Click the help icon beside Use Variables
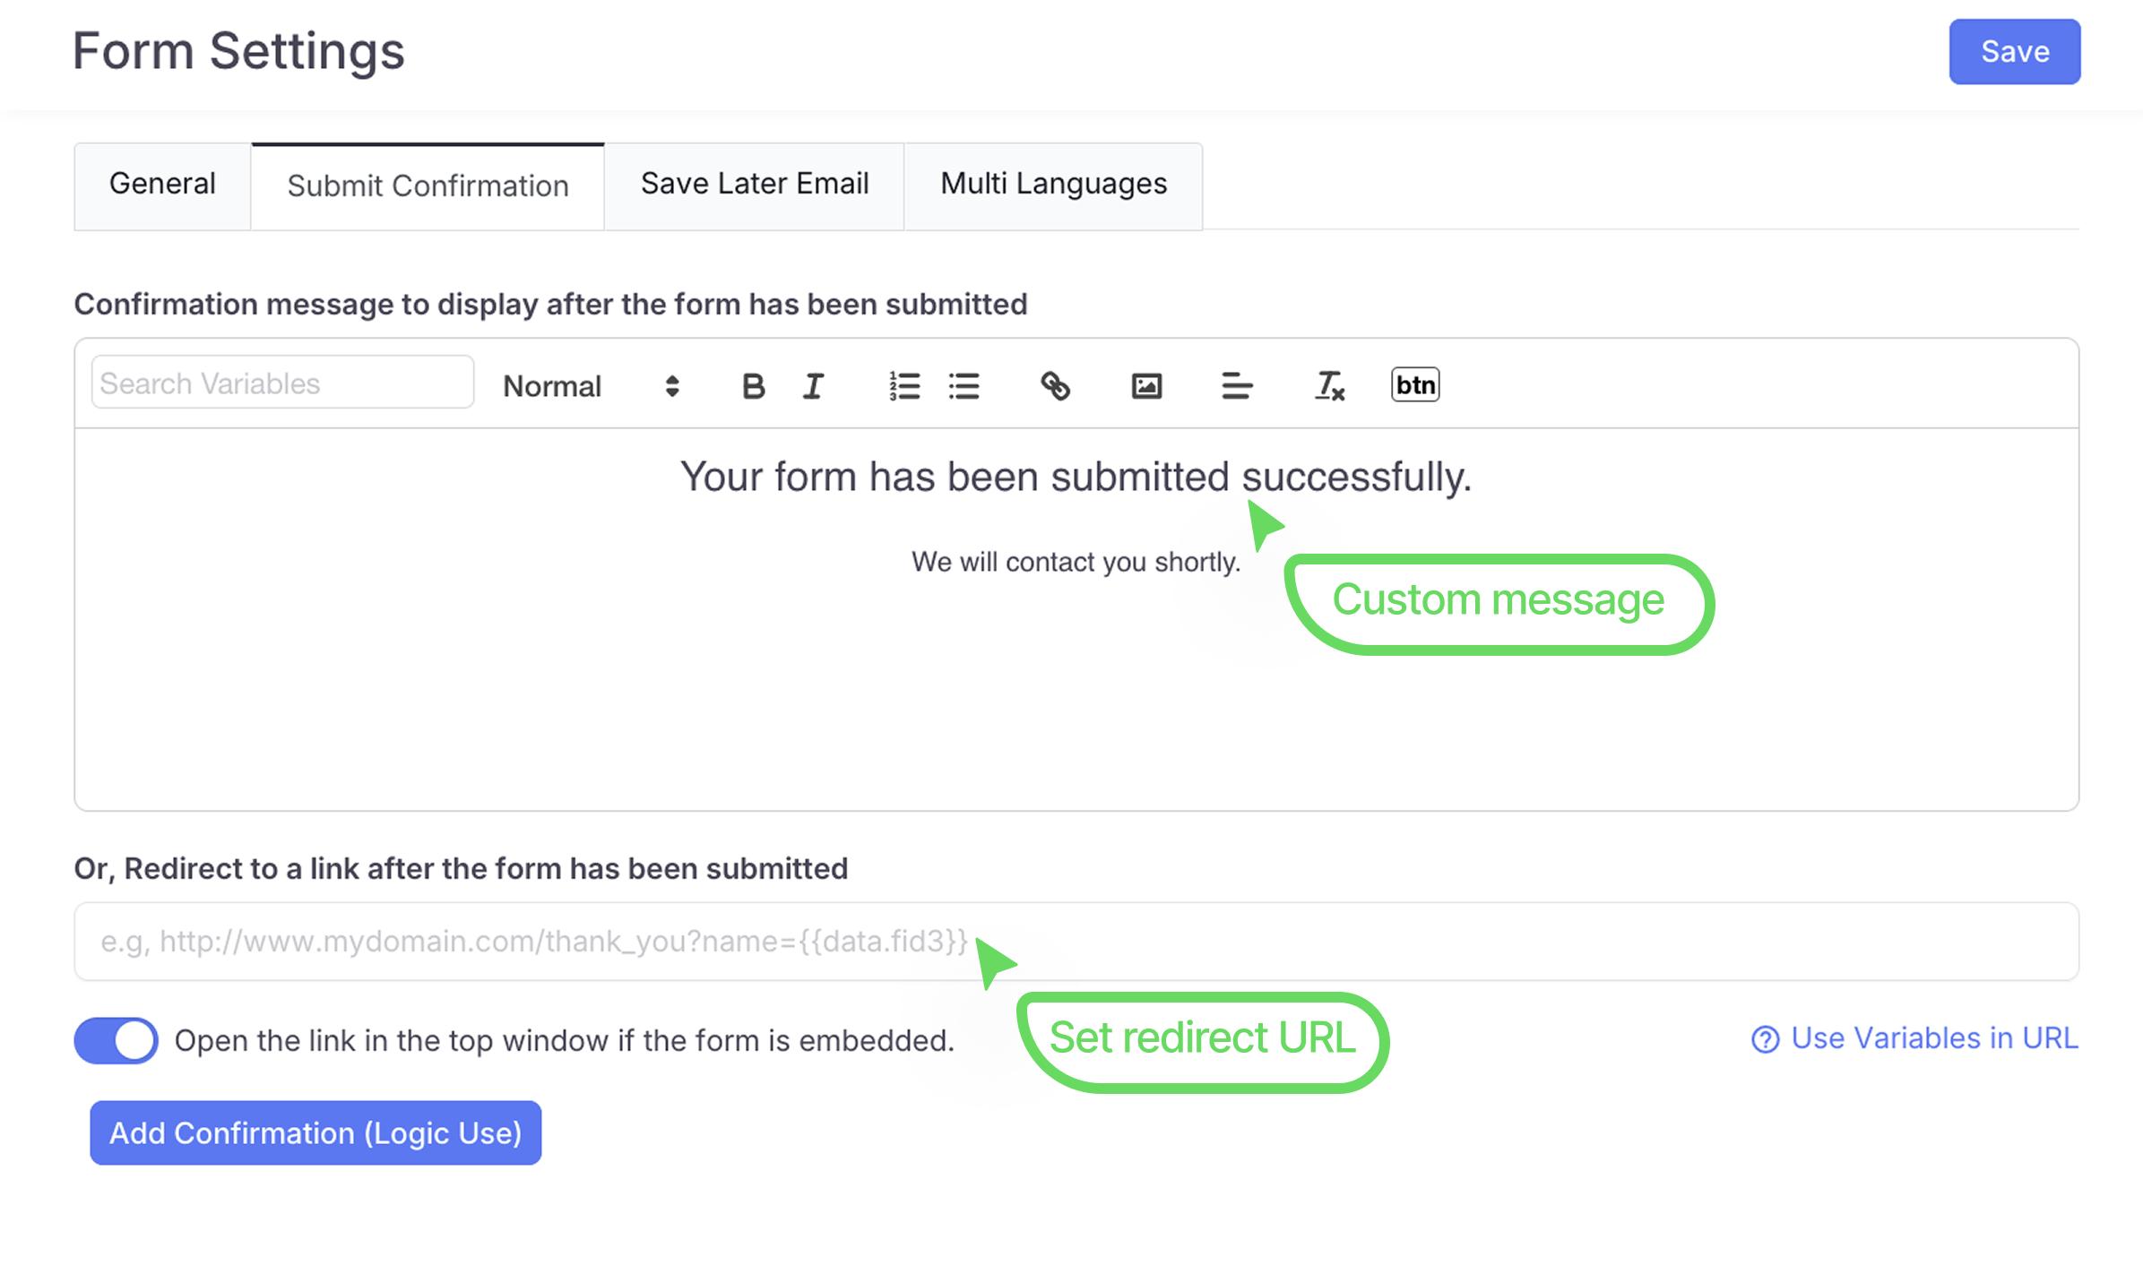Viewport: 2143px width, 1274px height. [1765, 1039]
